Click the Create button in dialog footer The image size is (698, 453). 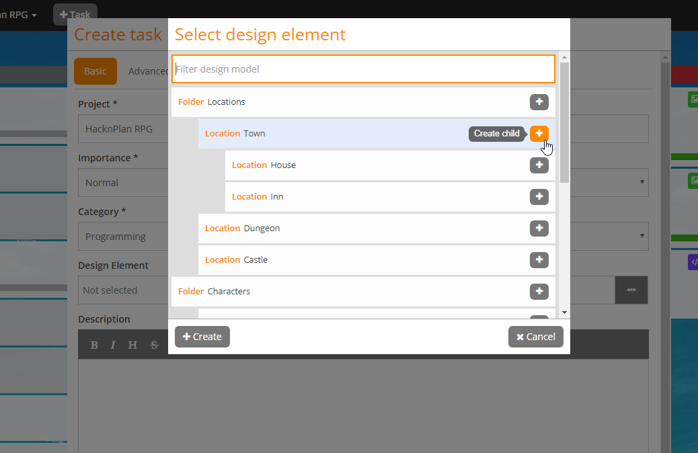202,337
